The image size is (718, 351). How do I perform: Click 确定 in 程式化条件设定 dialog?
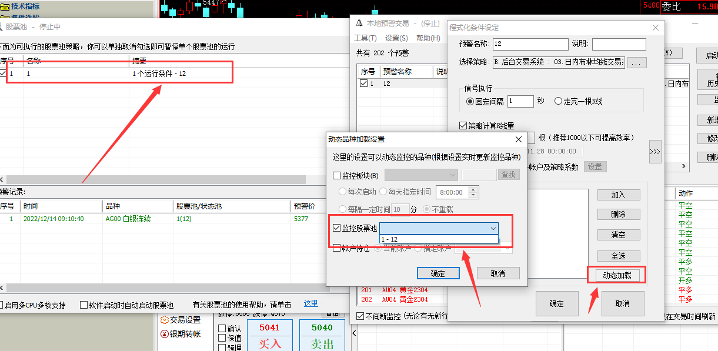556,304
